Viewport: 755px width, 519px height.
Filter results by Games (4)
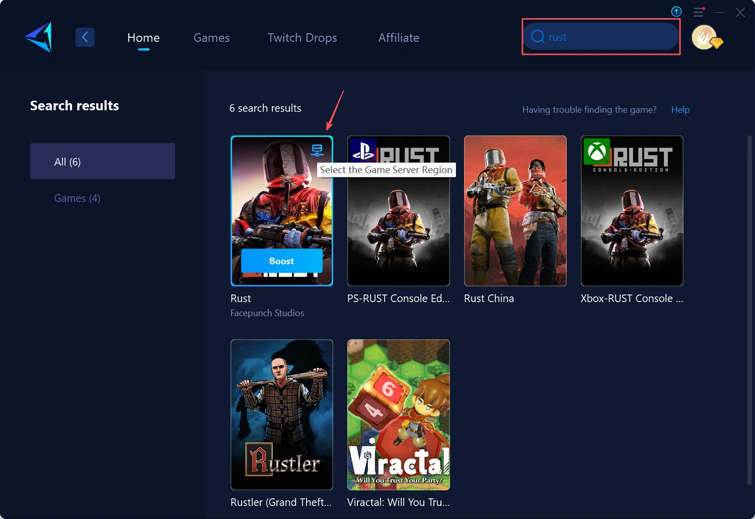click(78, 198)
